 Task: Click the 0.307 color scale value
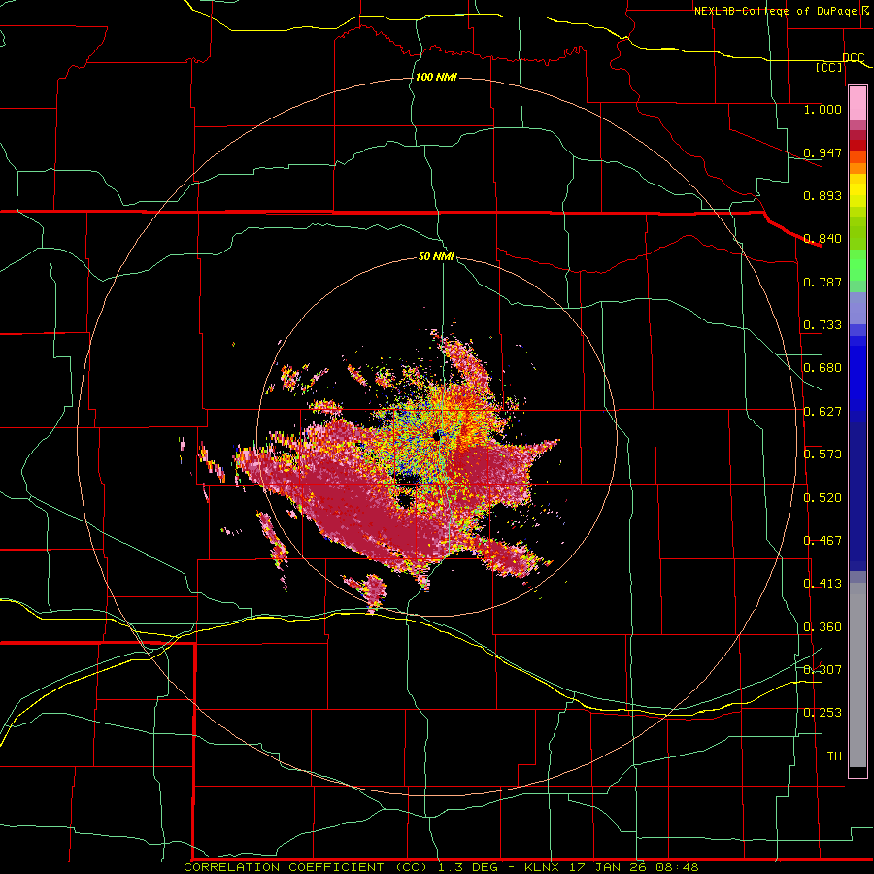[x=823, y=670]
